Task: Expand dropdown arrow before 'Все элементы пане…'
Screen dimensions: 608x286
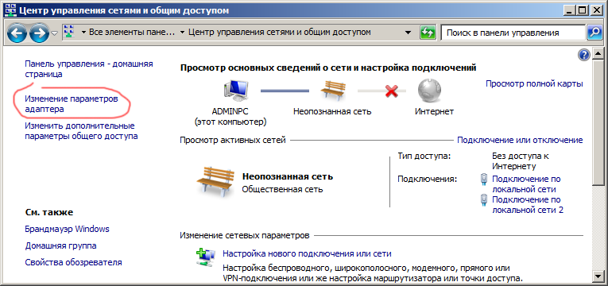Action: (83, 33)
